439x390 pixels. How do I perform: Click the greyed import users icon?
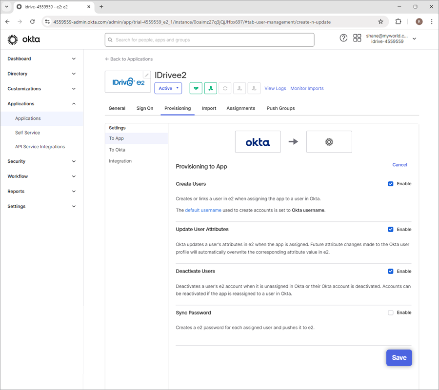[239, 88]
